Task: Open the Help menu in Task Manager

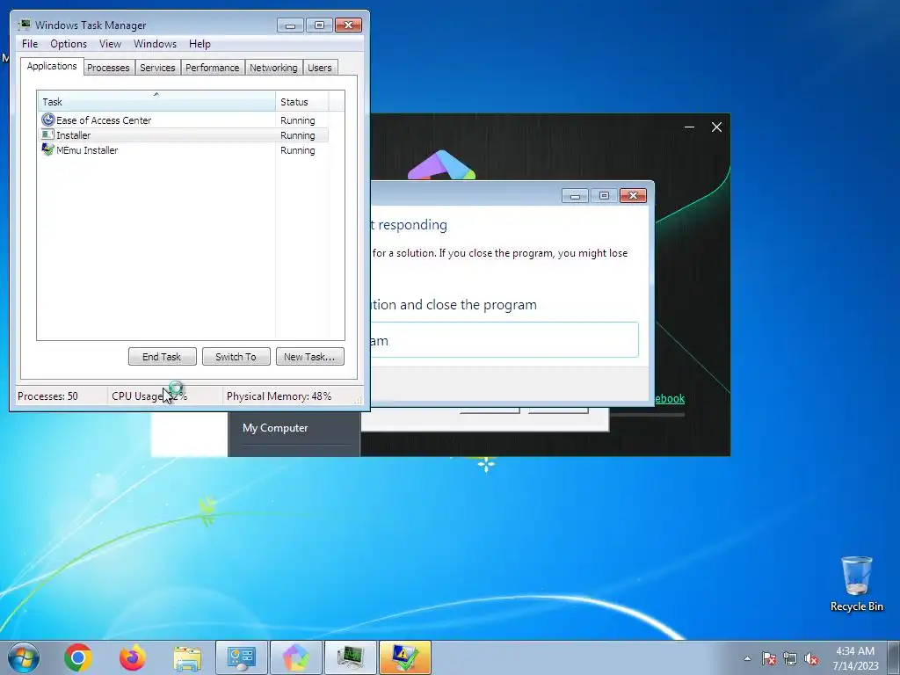Action: [x=200, y=44]
